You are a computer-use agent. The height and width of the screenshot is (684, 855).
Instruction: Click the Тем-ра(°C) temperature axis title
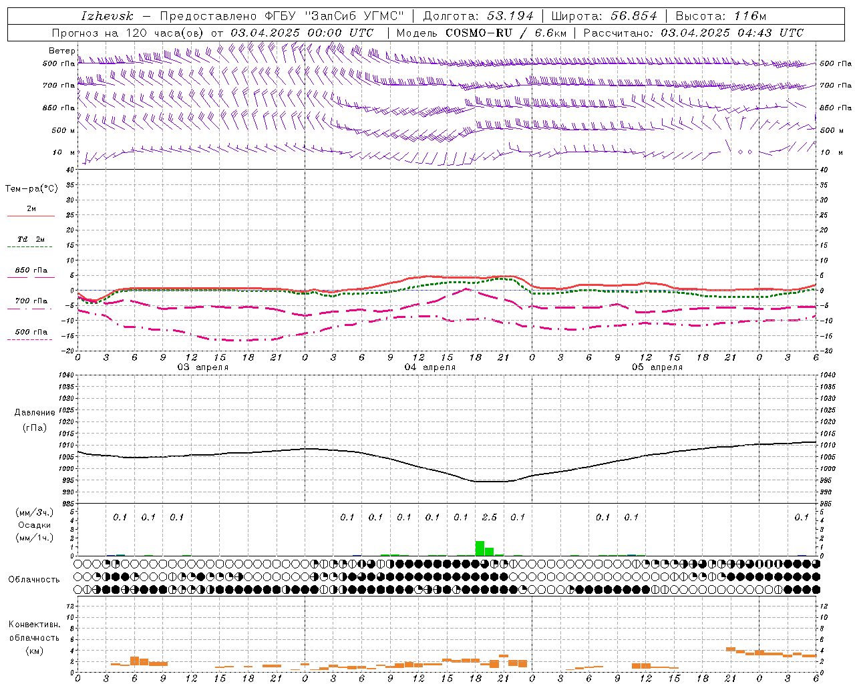(x=31, y=189)
